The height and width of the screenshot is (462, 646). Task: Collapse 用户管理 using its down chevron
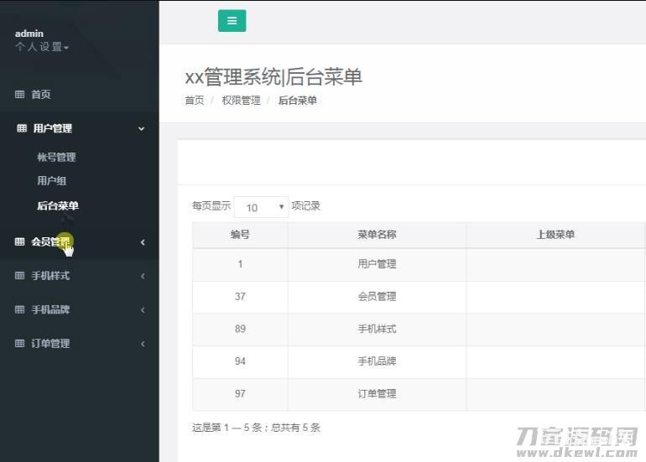tap(141, 128)
